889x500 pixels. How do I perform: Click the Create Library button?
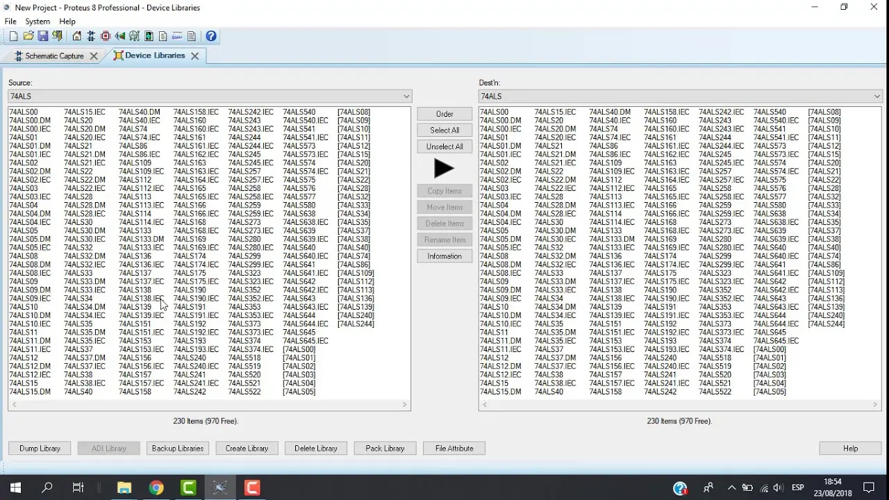(x=247, y=449)
